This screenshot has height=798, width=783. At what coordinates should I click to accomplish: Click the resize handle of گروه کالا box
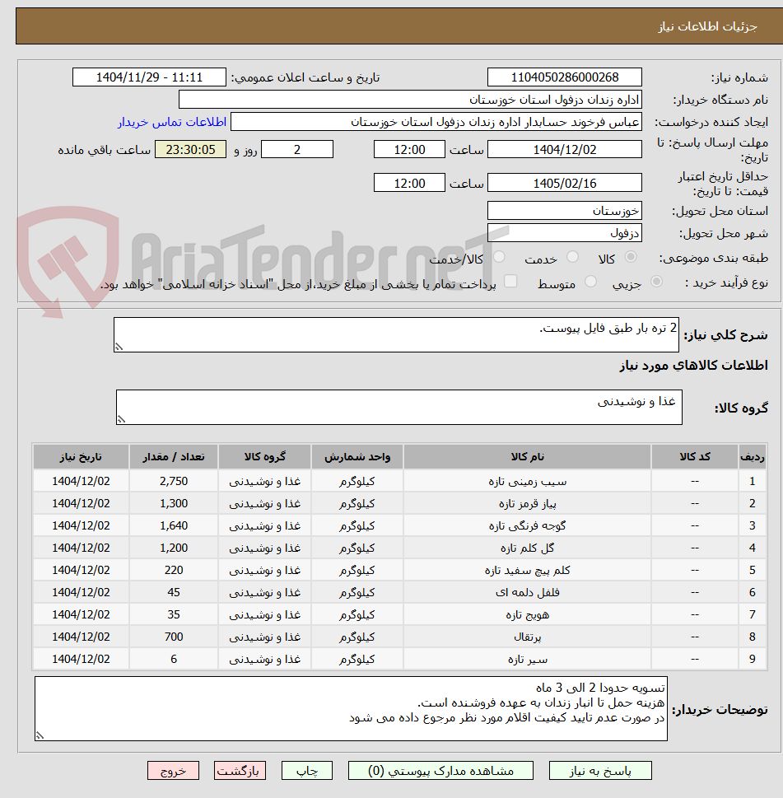[x=122, y=419]
